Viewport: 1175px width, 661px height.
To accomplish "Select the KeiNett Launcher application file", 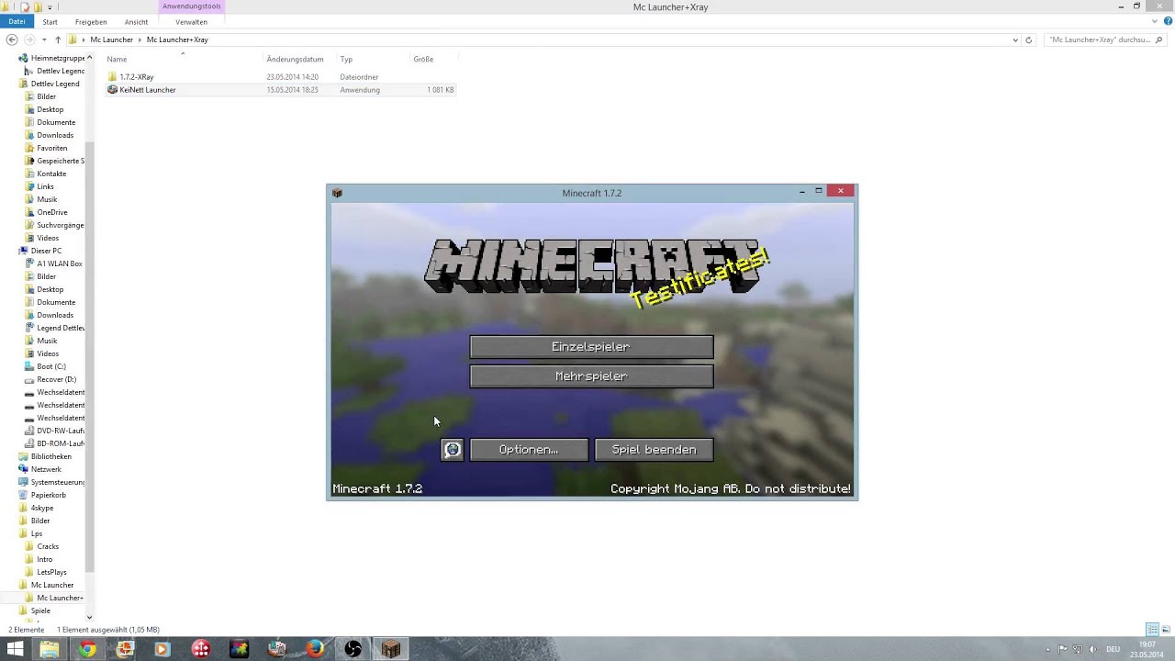I will tap(147, 90).
